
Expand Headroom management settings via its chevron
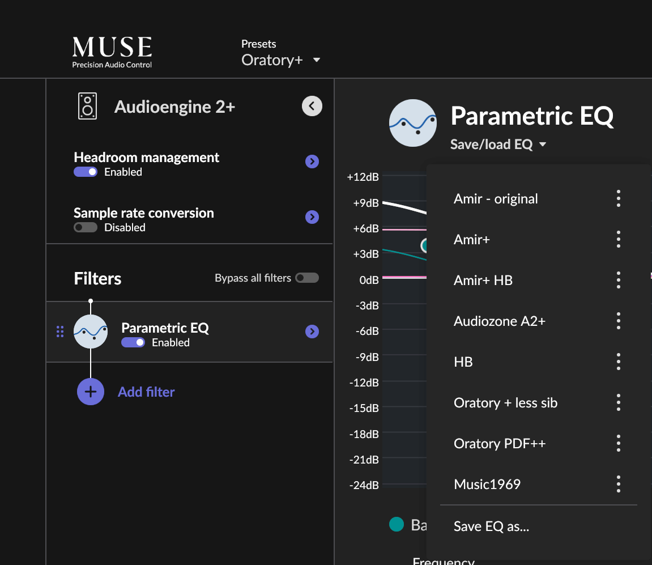(312, 162)
